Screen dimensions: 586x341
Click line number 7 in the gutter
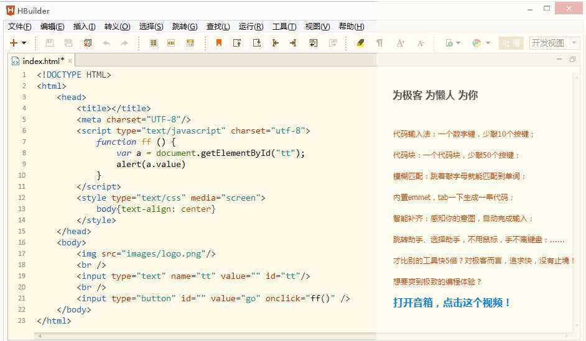24,142
